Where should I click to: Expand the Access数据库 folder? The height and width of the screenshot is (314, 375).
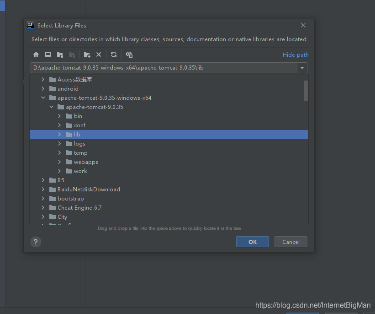pyautogui.click(x=43, y=79)
